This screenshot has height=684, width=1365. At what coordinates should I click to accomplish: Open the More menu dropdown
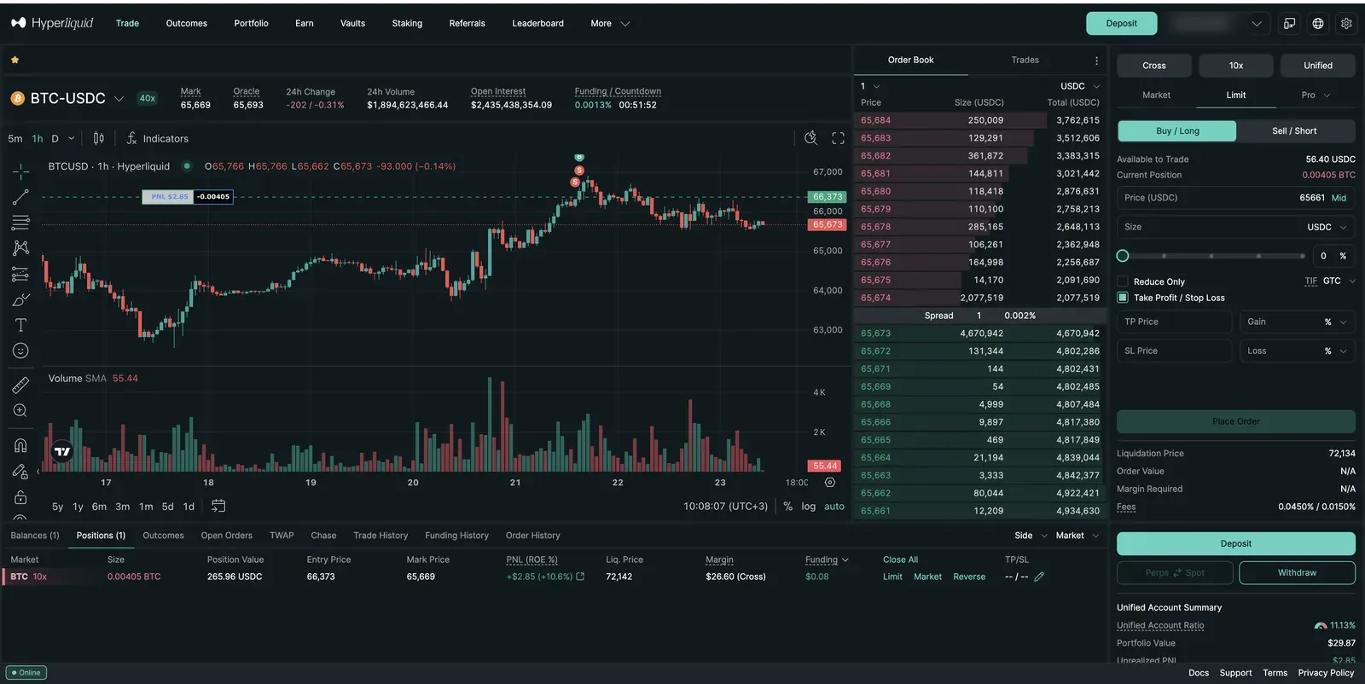[x=609, y=24]
